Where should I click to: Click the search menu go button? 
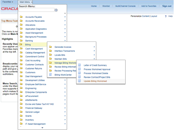click(x=56, y=10)
